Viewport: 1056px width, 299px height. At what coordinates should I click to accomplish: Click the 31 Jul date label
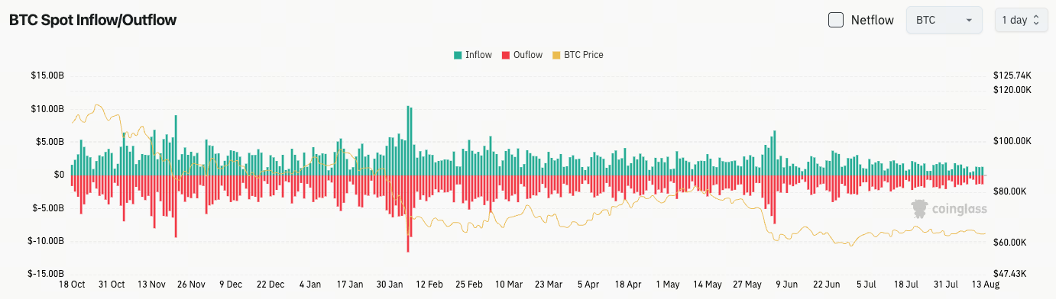(x=946, y=285)
